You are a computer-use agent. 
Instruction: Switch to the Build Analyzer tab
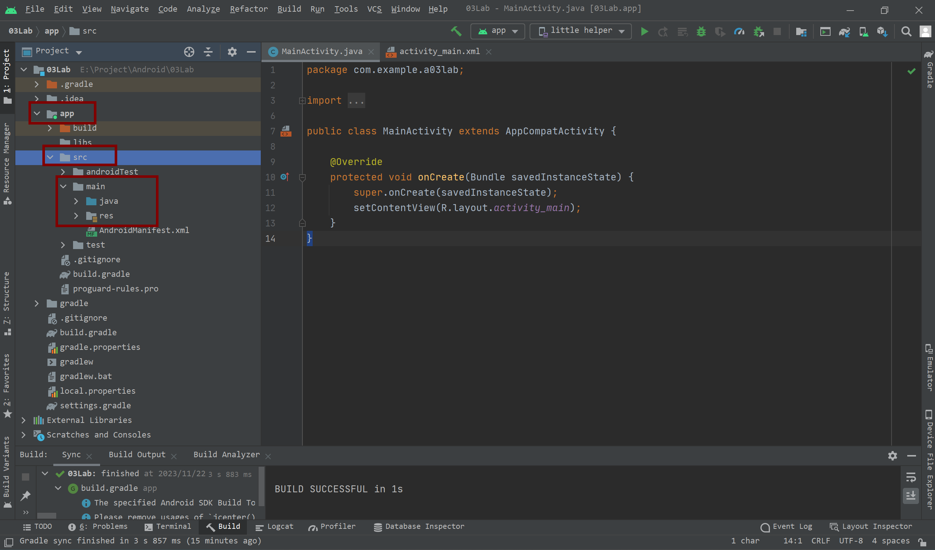(226, 455)
